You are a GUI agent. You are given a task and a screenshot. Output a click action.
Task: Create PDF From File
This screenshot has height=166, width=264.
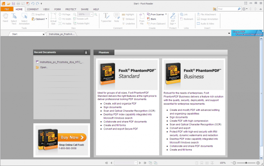click(x=142, y=19)
